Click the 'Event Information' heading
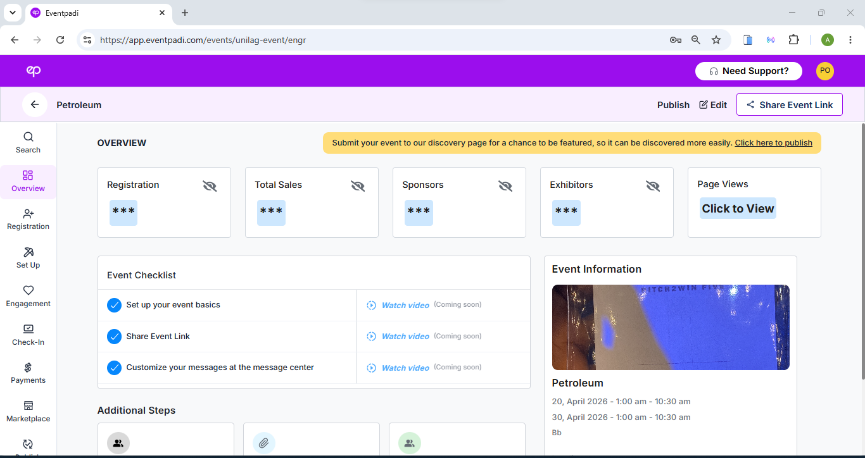Image resolution: width=865 pixels, height=458 pixels. coord(597,269)
